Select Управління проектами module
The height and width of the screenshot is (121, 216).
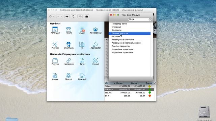point(130,52)
